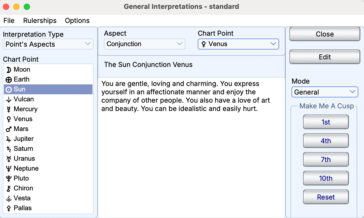This screenshot has height=218, width=364.
Task: Open the Rulerships menu
Action: pos(40,21)
